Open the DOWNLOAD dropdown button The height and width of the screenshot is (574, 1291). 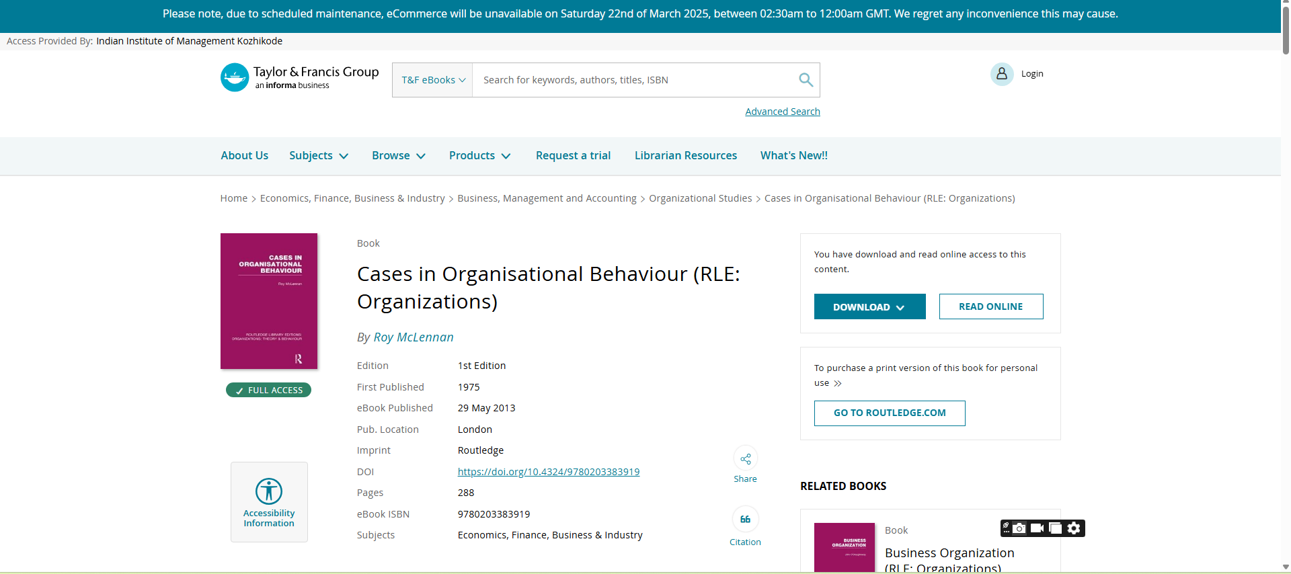[869, 307]
